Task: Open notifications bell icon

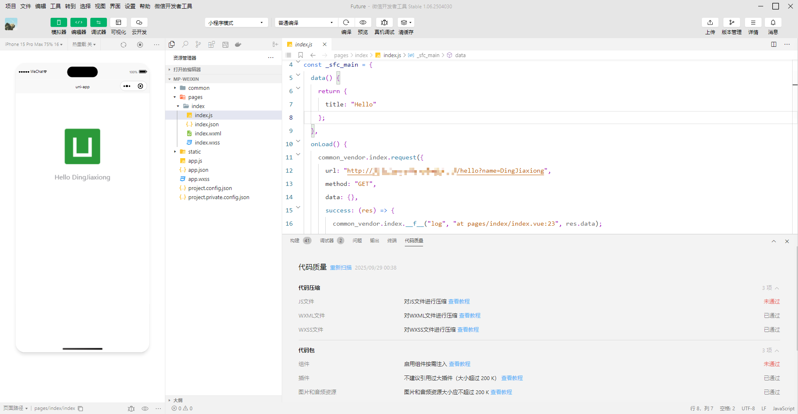Action: [773, 22]
